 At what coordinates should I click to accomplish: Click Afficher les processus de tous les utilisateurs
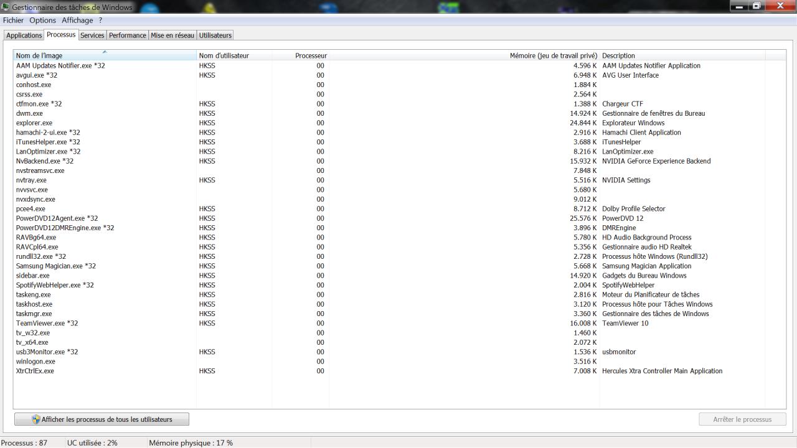point(102,419)
